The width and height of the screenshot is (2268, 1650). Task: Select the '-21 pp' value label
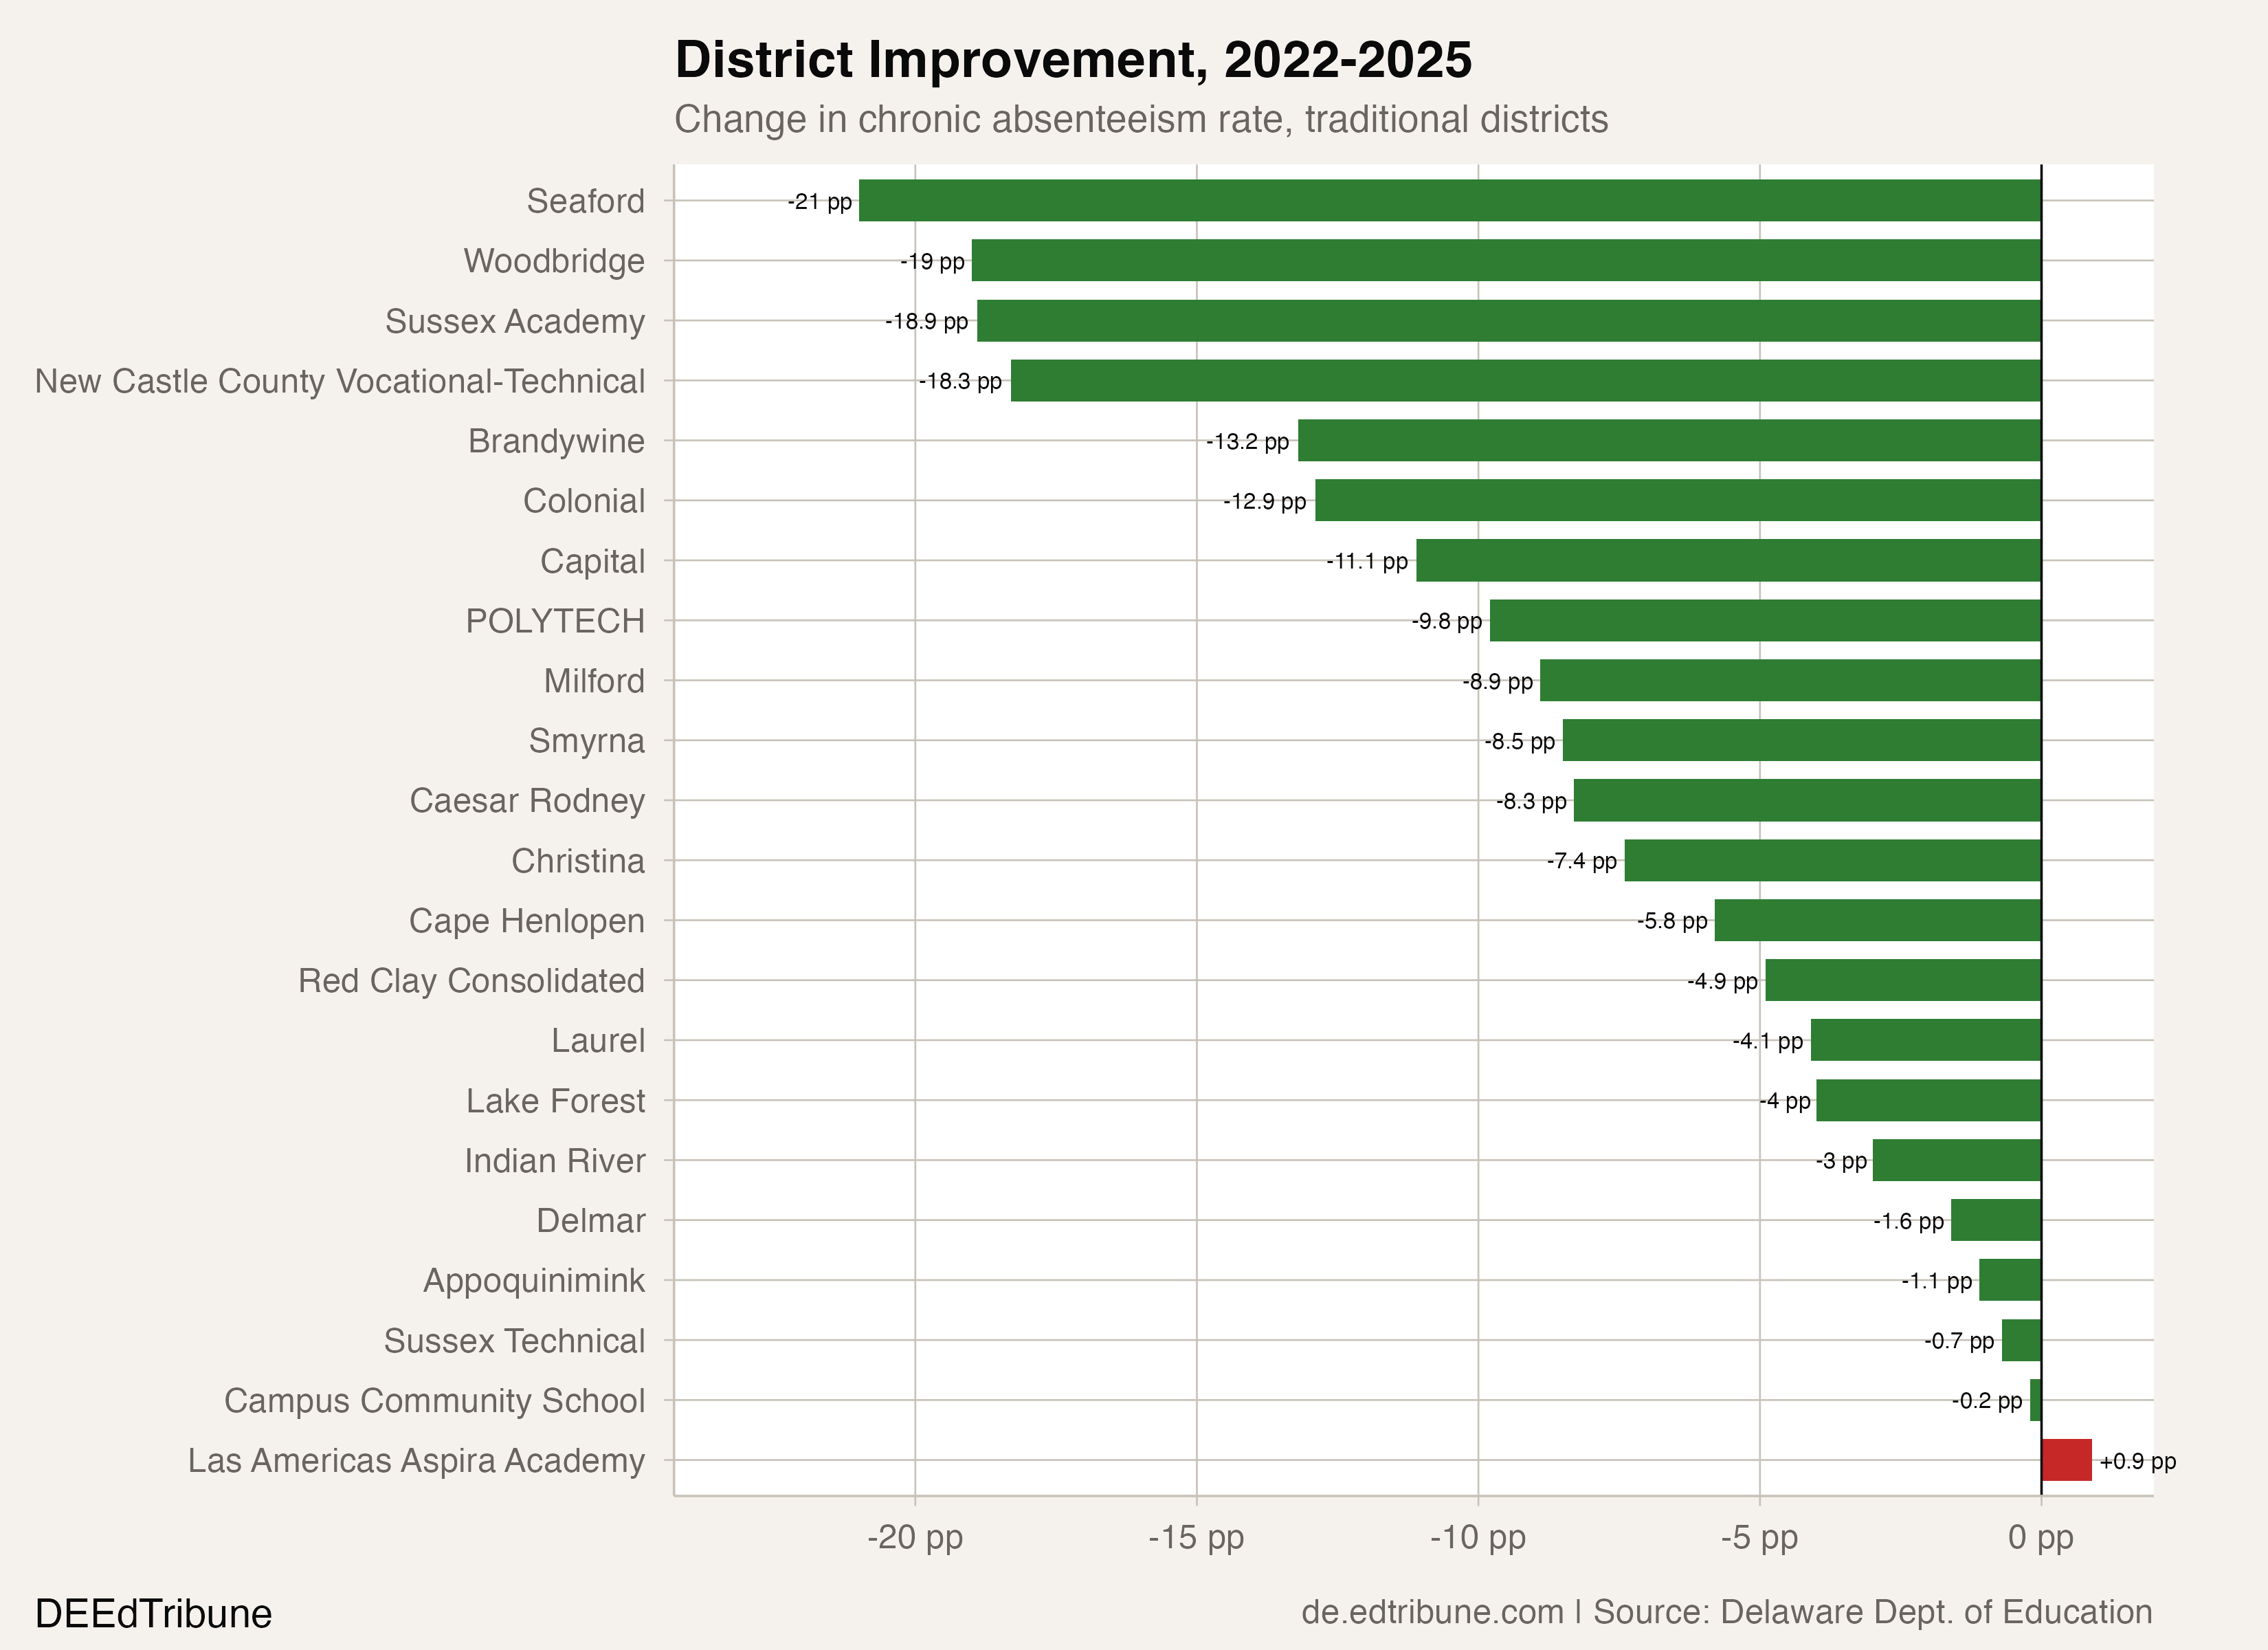pos(819,201)
